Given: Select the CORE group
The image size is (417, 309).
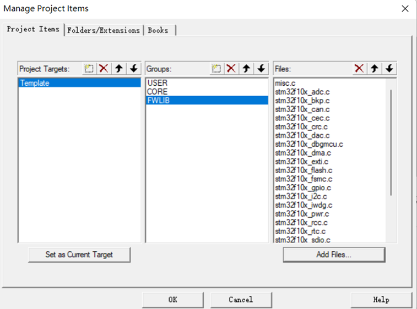Looking at the screenshot, I should [x=207, y=92].
